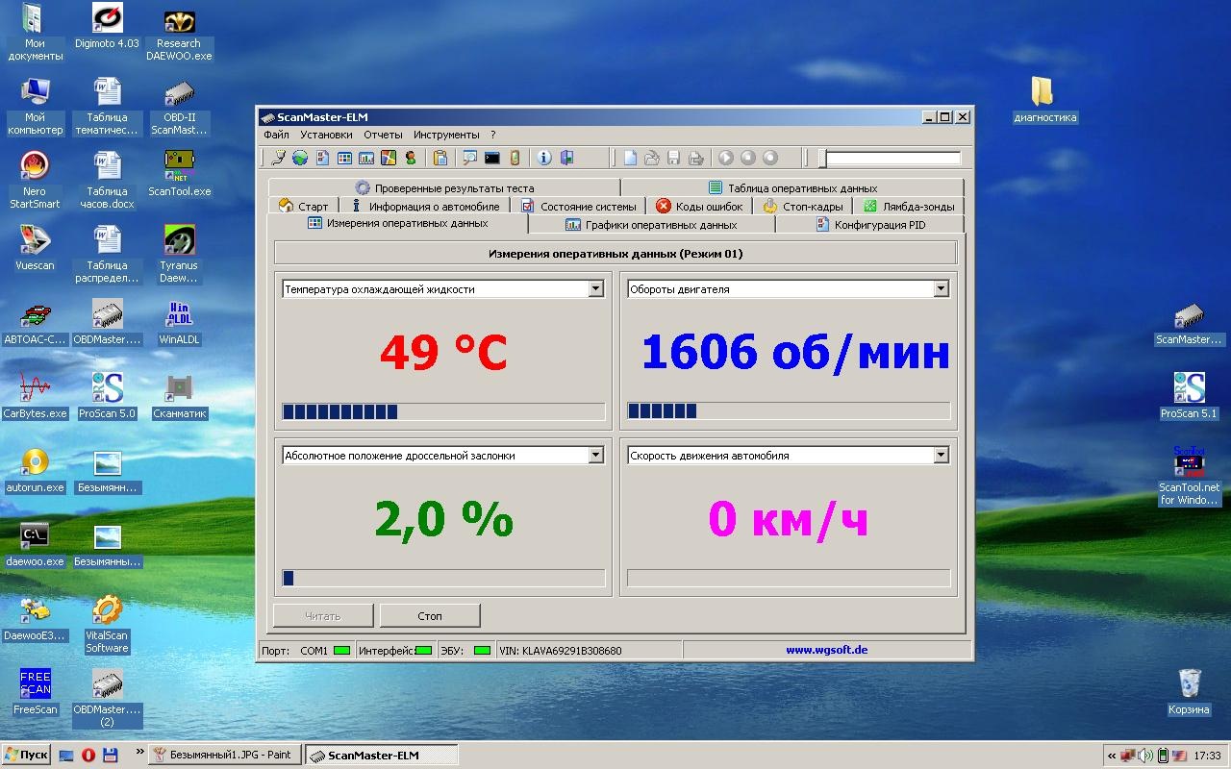Image resolution: width=1231 pixels, height=769 pixels.
Task: Switch to Проверенные результаты теста tab
Action: coord(444,188)
